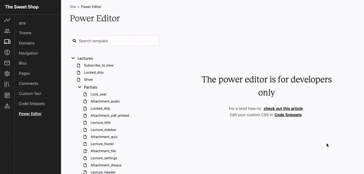This screenshot has width=364, height=174.
Task: Open the Code Snippets link in main panel
Action: click(288, 115)
